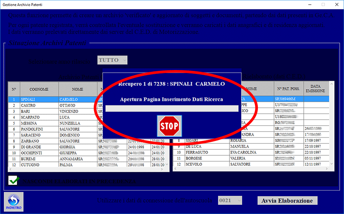Select the SCARPATO surname cell
Viewport: 344px width, 214px height.
click(39, 117)
